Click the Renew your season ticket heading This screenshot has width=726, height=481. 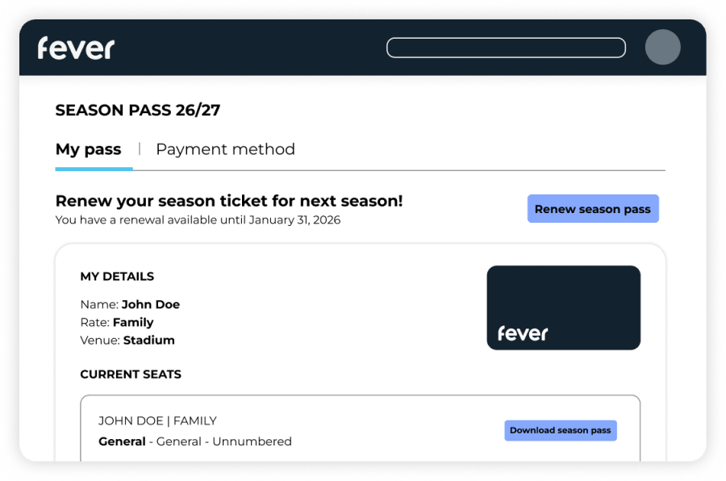[229, 200]
